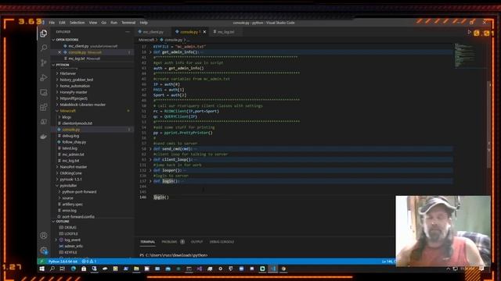Click the remote indicator in status bar
Viewport: 501px width, 281px height.
(x=41, y=261)
